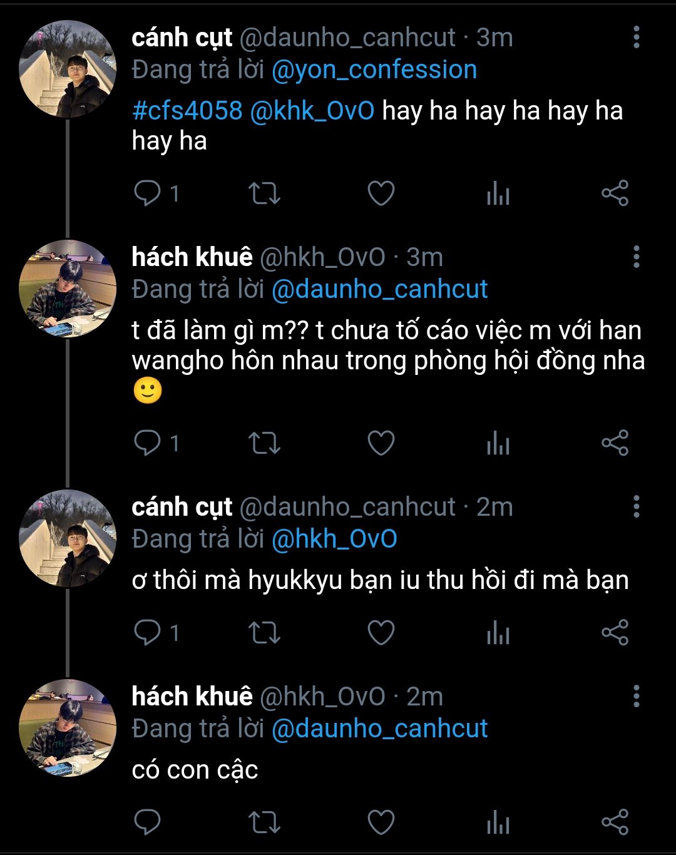The height and width of the screenshot is (855, 676).
Task: Open the @yon_confession profile mention
Action: pos(374,69)
